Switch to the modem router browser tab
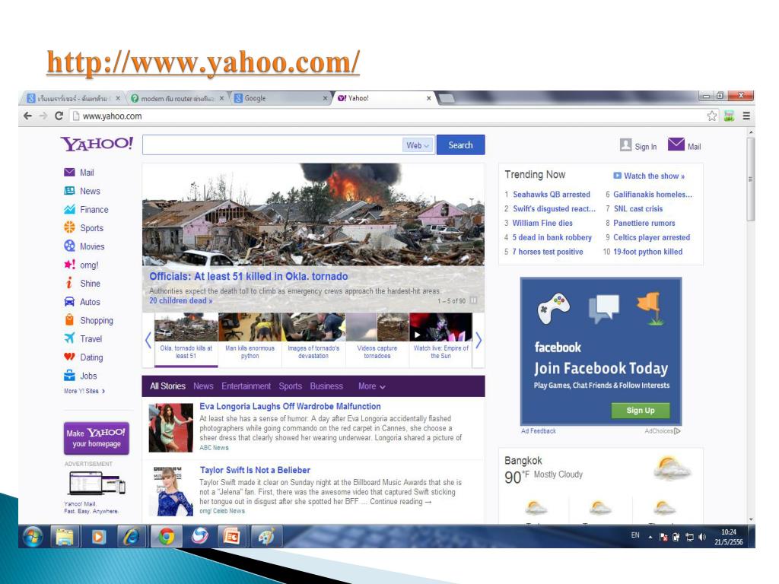Screen dimensions: 779x584 tap(177, 98)
